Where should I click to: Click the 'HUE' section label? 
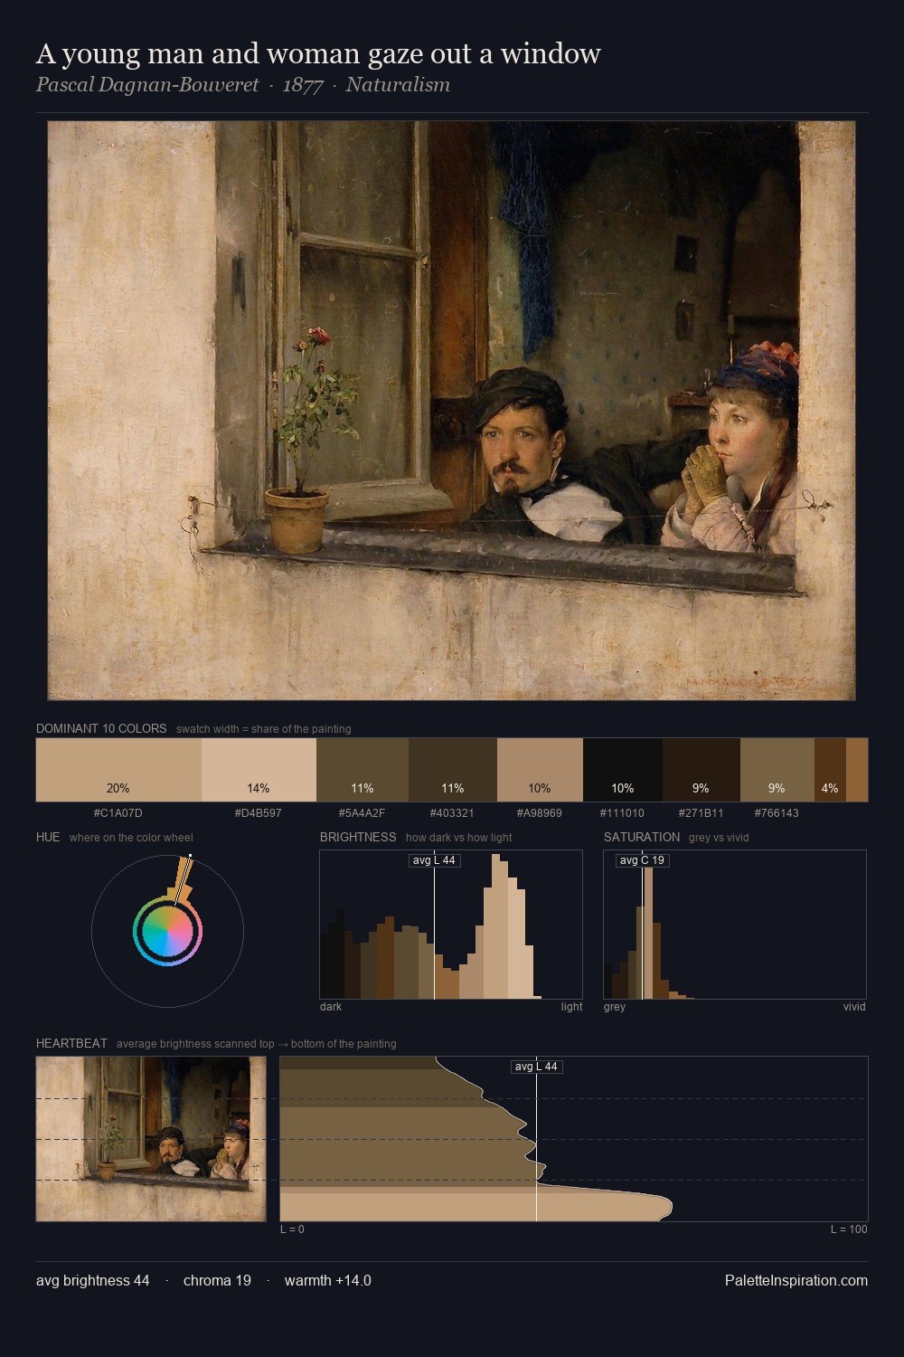click(48, 837)
